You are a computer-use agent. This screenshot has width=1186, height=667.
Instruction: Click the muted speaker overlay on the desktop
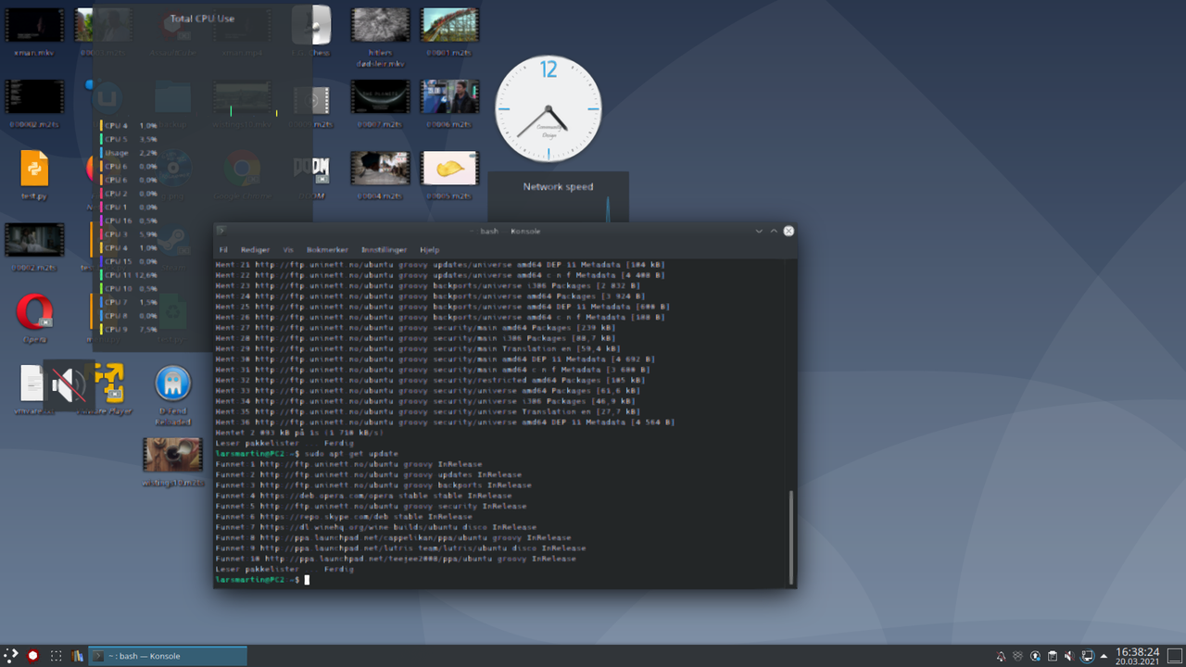click(69, 384)
